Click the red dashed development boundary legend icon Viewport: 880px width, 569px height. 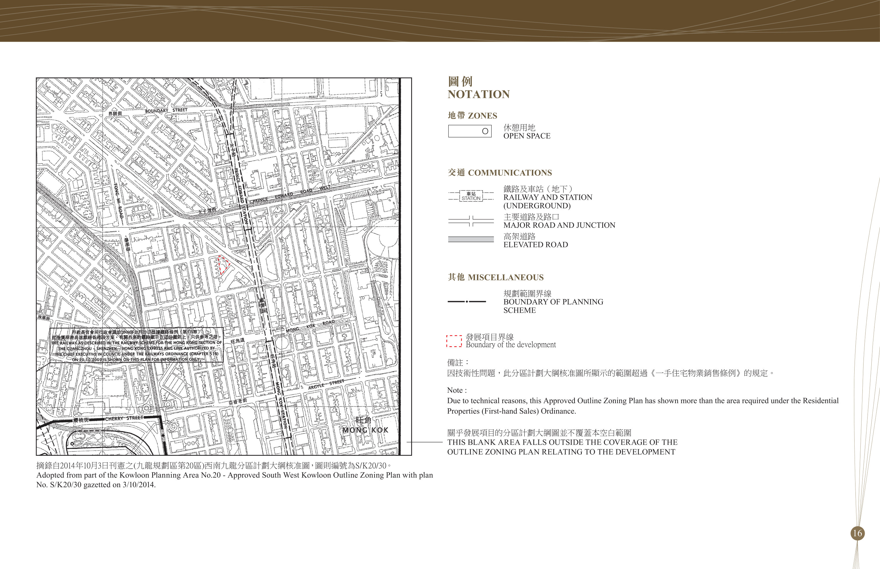(454, 341)
